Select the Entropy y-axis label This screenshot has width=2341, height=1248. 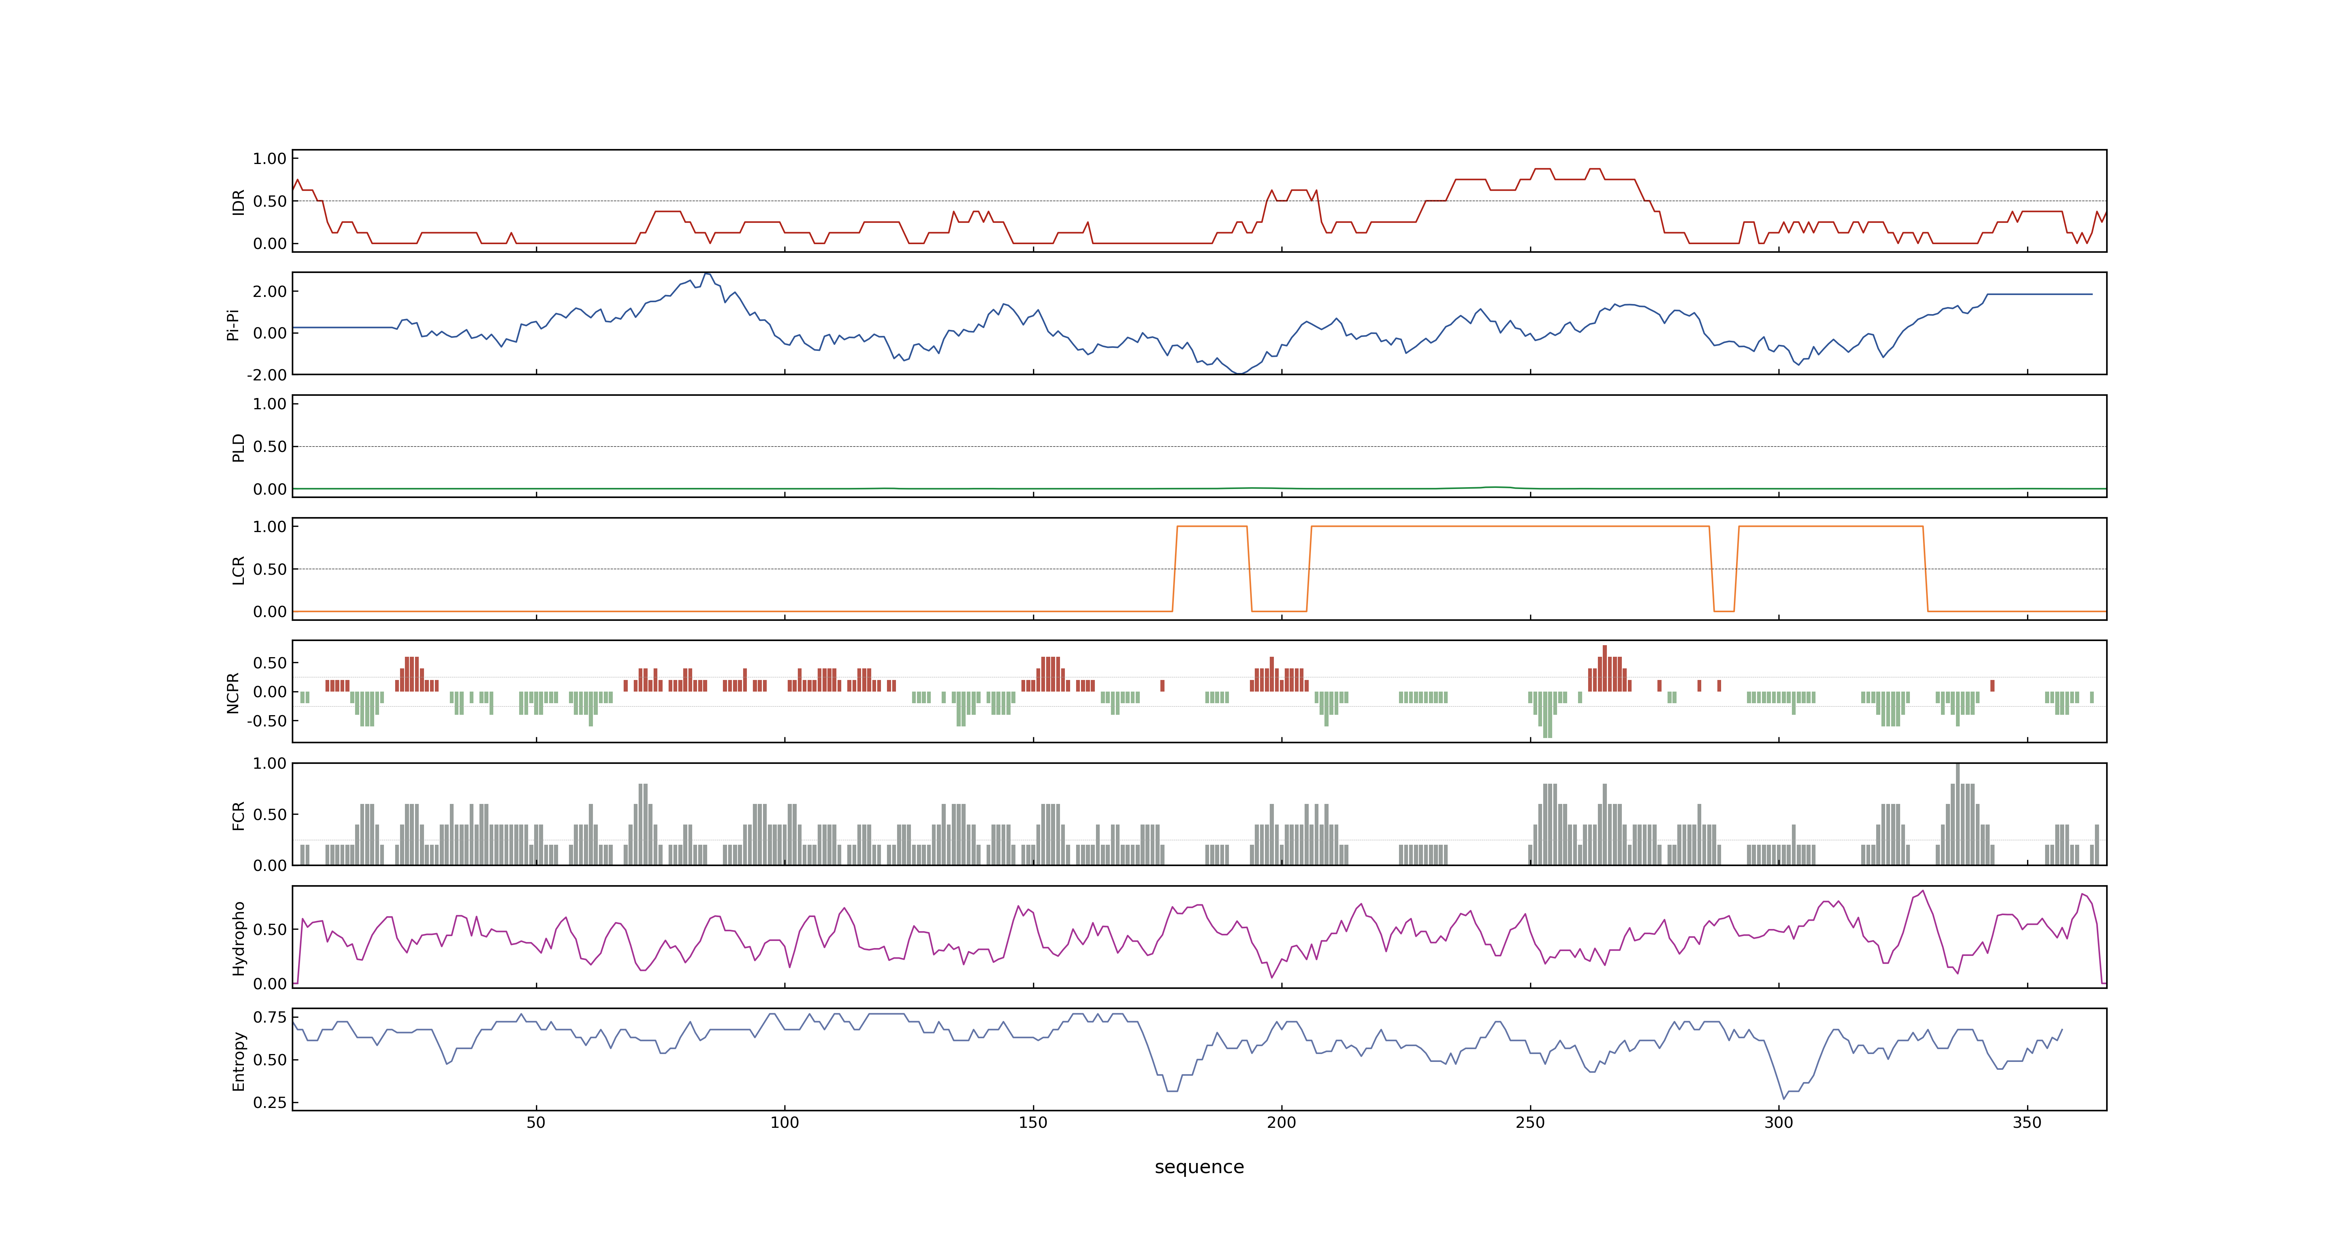(x=239, y=1061)
